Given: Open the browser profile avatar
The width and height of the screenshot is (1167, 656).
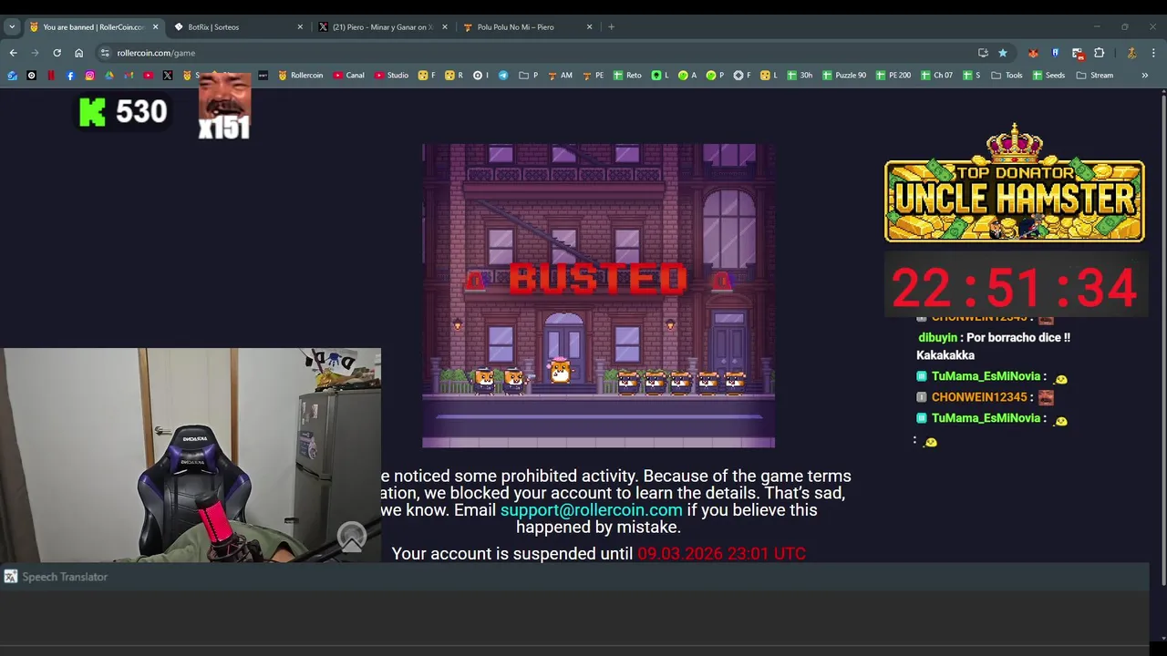Looking at the screenshot, I should pos(1131,53).
